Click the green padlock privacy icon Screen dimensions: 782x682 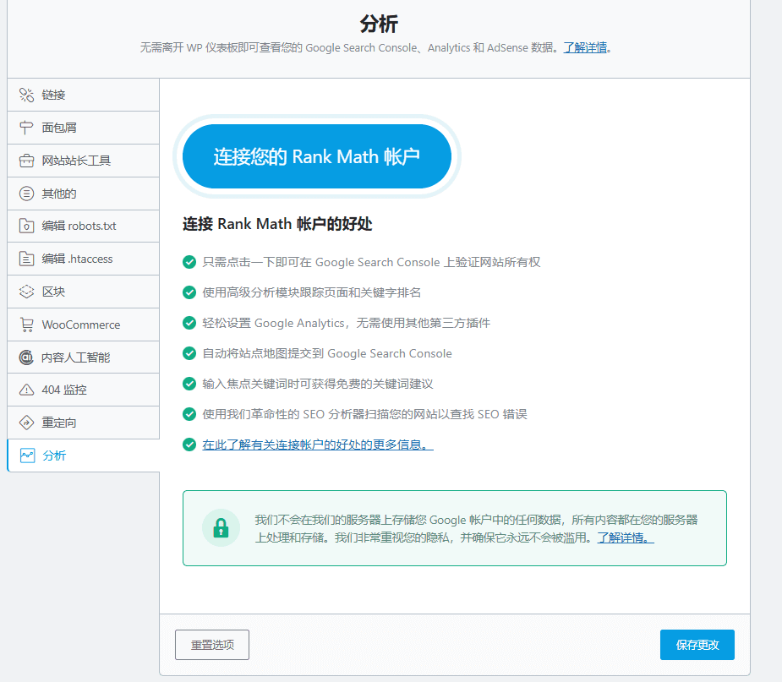click(221, 528)
